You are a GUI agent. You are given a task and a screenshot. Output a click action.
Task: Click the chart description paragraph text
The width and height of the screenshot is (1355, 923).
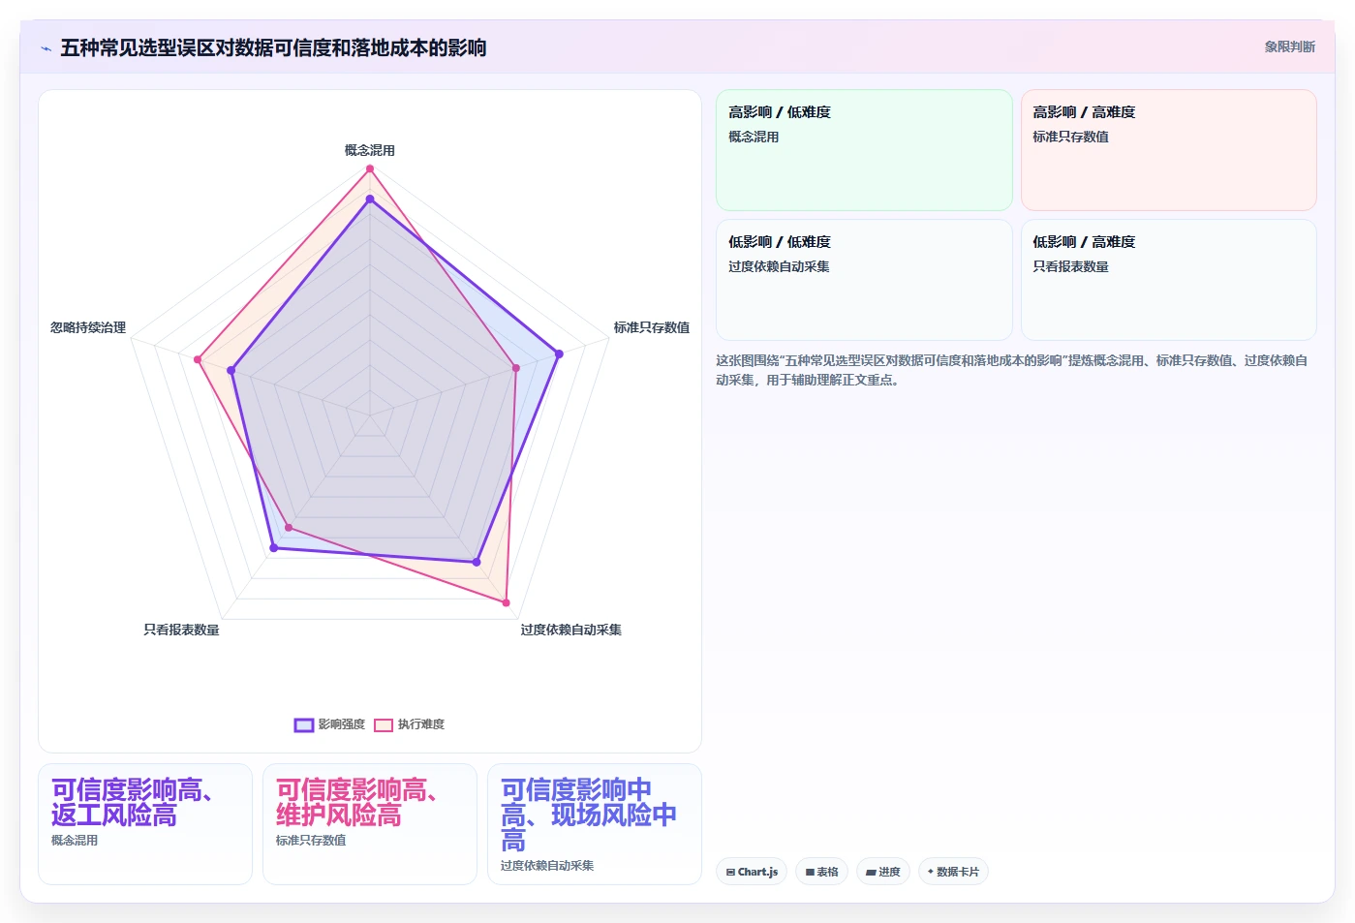(x=1011, y=370)
